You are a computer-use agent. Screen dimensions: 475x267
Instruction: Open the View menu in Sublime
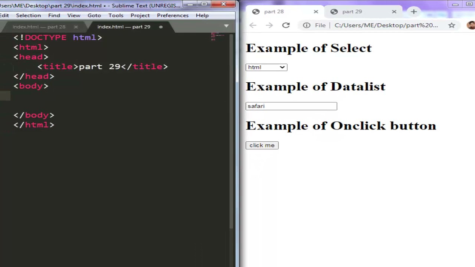click(x=73, y=15)
